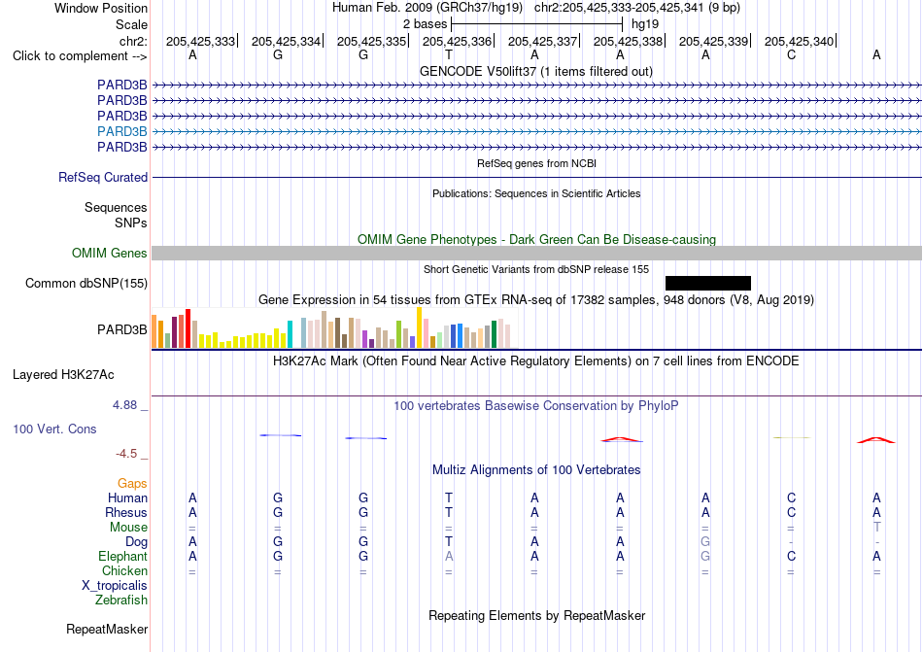Click the red PhyloP peak under 205,425,338
Screen dimensions: 923x652
click(x=621, y=439)
